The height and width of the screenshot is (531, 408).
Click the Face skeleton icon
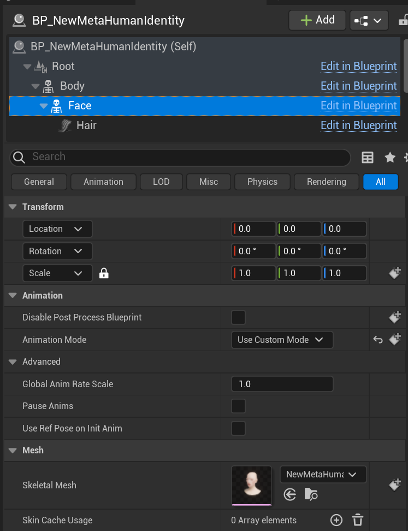tap(56, 106)
